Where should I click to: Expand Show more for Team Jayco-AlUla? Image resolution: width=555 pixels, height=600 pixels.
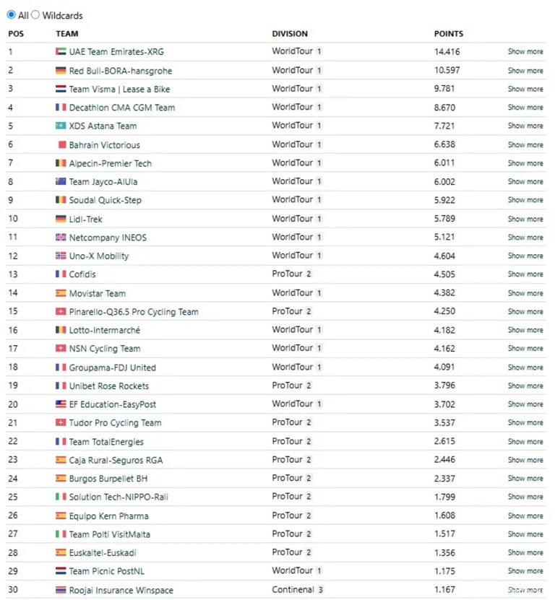tap(525, 181)
